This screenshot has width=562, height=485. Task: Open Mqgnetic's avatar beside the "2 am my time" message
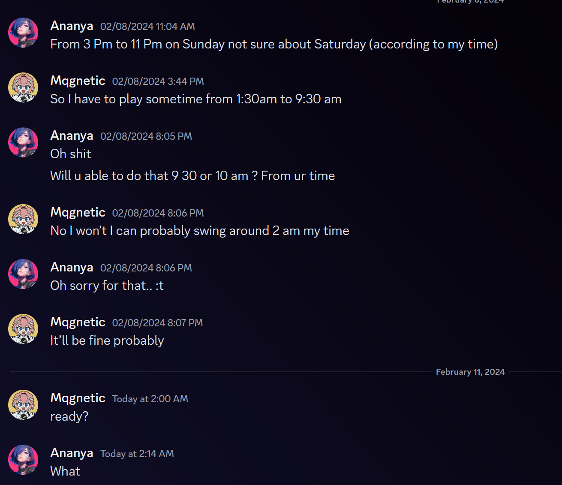tap(23, 219)
